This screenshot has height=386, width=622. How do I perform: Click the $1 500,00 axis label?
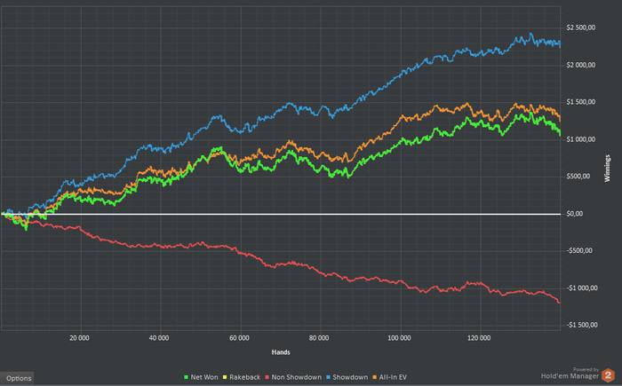pyautogui.click(x=581, y=102)
